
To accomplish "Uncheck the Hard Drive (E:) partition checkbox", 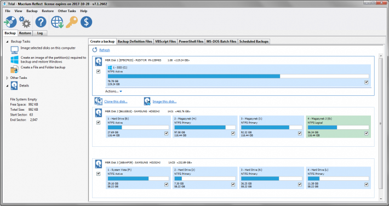I will pyautogui.click(x=166, y=134).
